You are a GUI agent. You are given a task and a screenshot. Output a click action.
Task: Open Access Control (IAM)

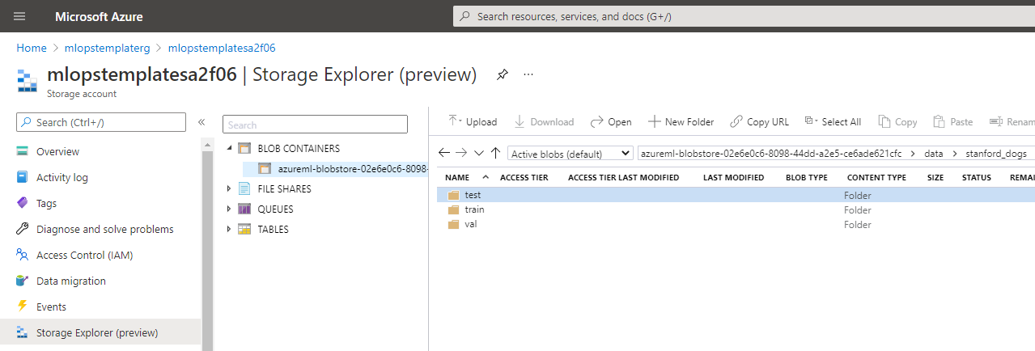tap(84, 255)
